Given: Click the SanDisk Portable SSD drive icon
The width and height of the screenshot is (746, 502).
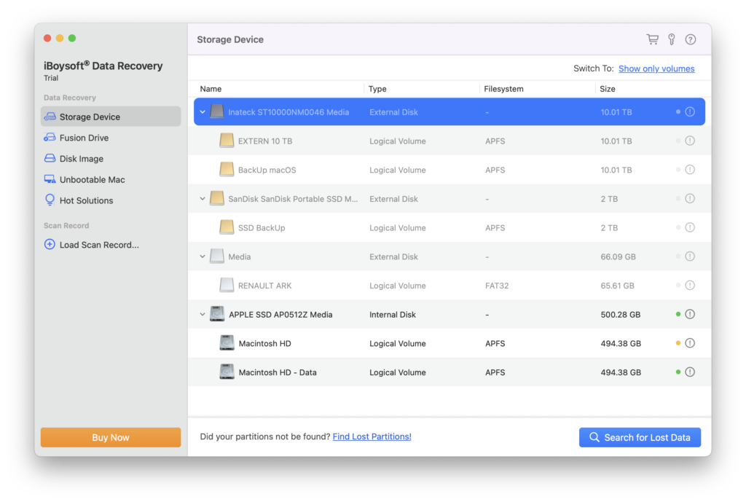Looking at the screenshot, I should (217, 198).
